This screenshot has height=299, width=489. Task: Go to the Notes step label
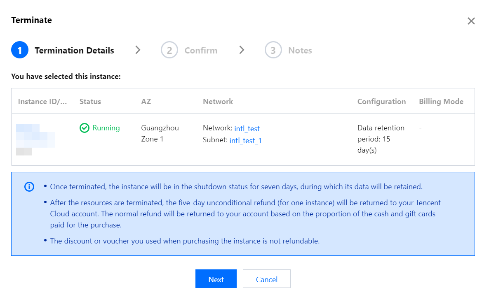coord(300,51)
